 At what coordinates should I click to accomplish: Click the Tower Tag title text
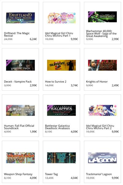click(51, 174)
